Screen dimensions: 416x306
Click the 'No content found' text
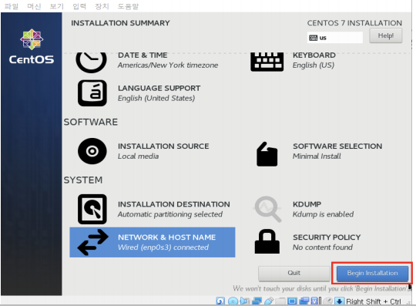(x=323, y=247)
